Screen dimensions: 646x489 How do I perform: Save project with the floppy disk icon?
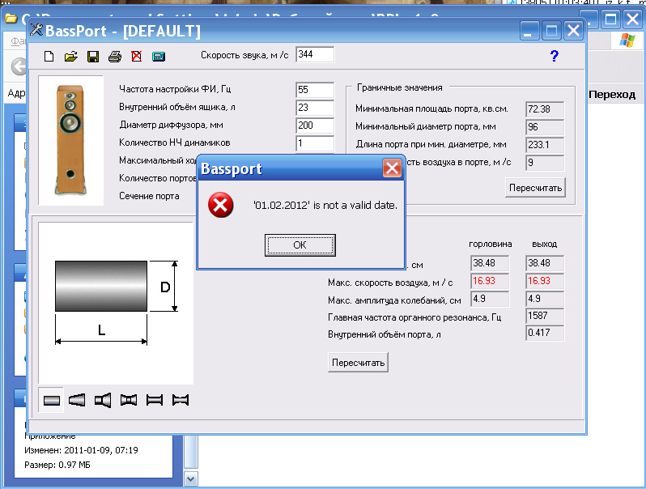93,57
